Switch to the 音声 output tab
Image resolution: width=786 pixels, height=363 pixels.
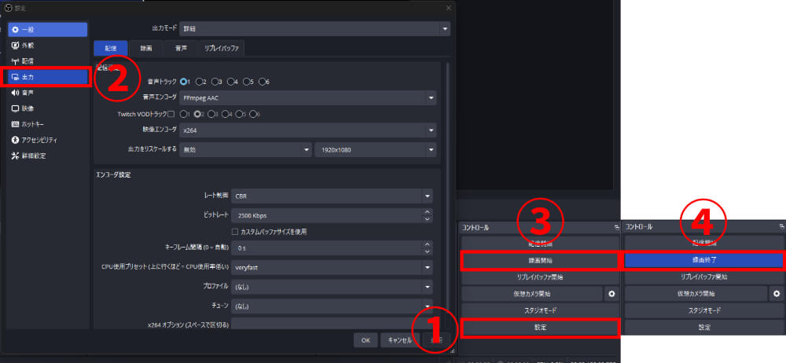tap(181, 49)
